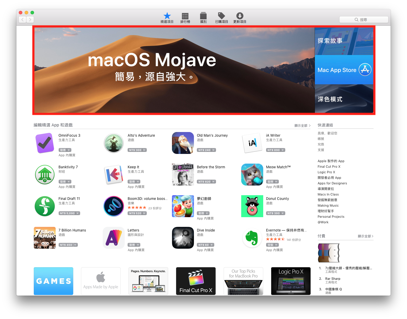
Task: Expand dropdown arrow on Old Man's Journey price
Action: pos(214,150)
